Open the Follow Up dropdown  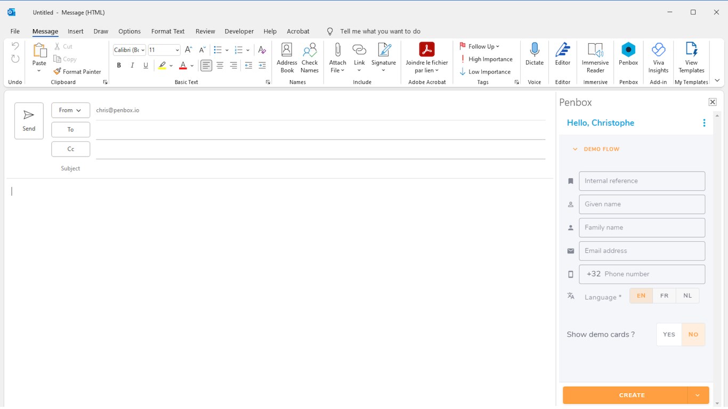[x=480, y=46]
